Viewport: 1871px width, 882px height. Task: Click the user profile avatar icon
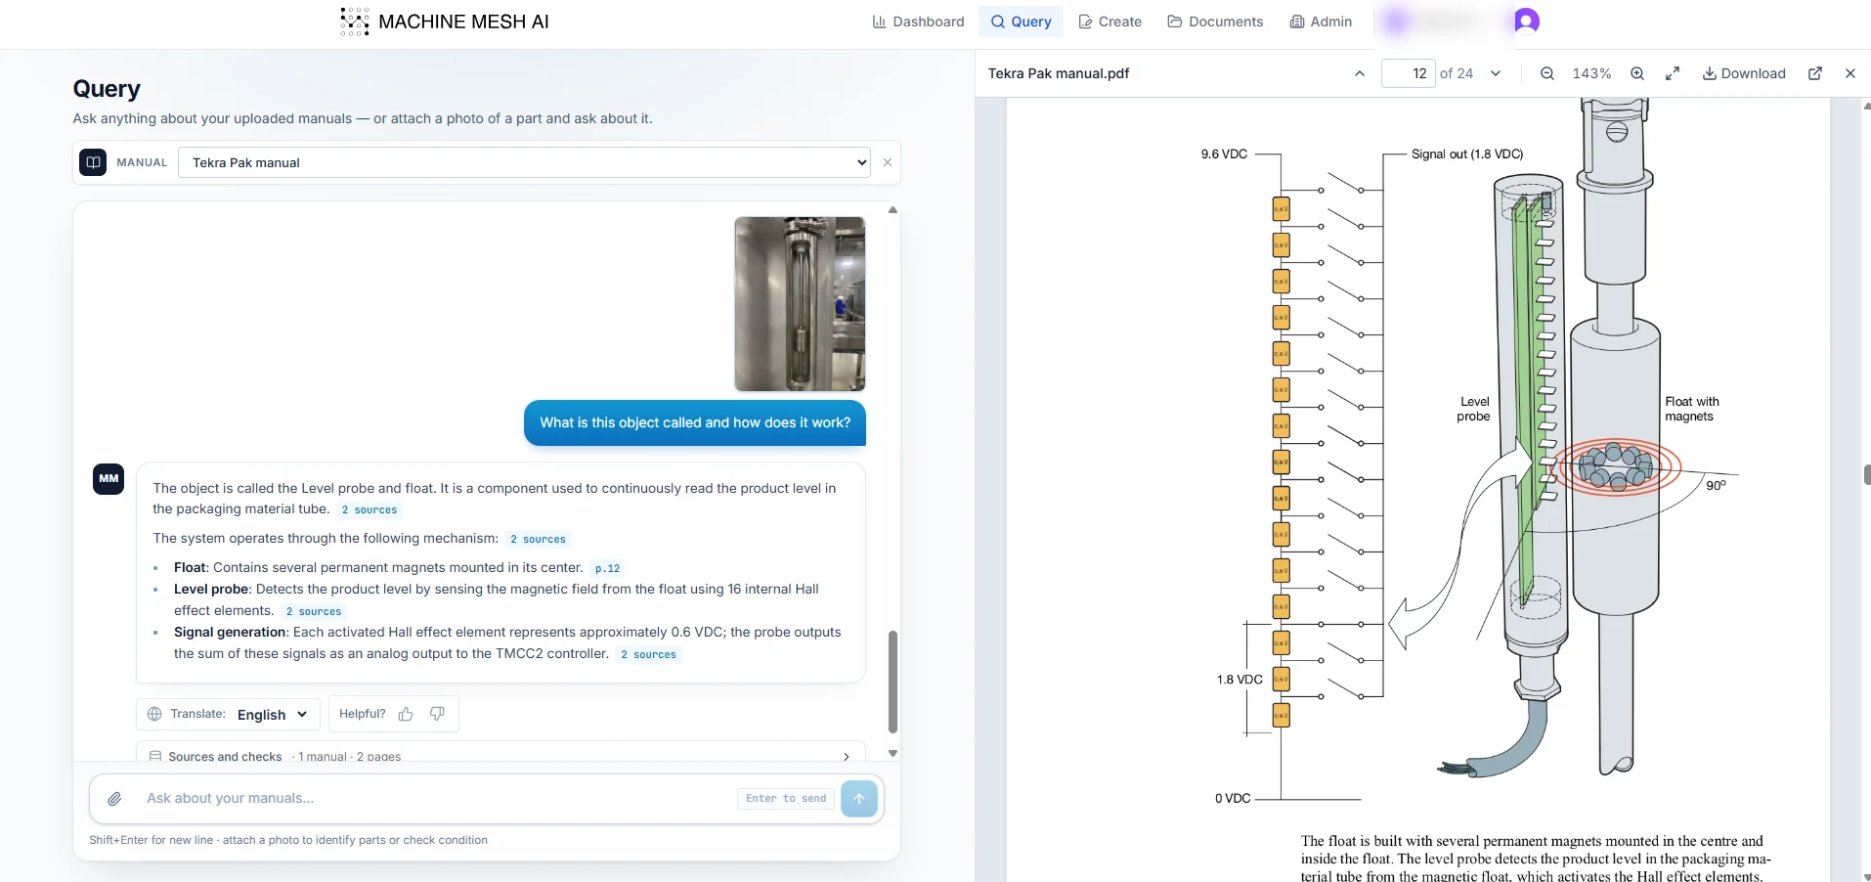pyautogui.click(x=1526, y=21)
